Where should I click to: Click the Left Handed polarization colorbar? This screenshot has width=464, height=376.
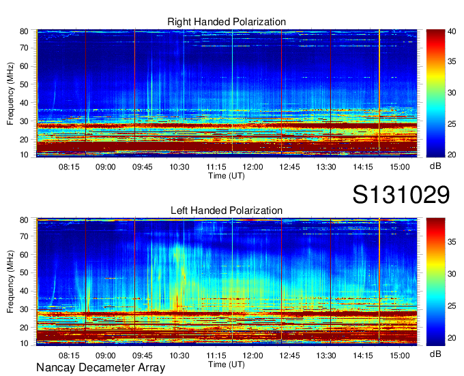[x=435, y=282]
